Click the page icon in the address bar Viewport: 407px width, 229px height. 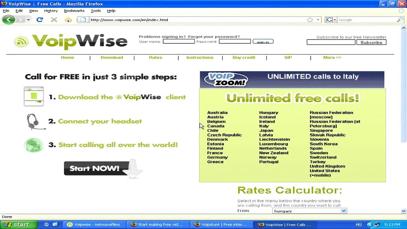83,20
